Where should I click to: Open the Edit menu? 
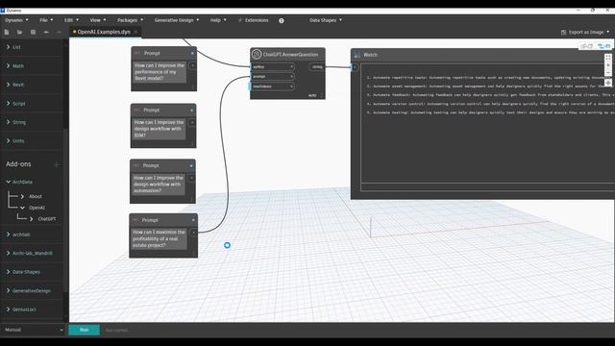click(71, 20)
